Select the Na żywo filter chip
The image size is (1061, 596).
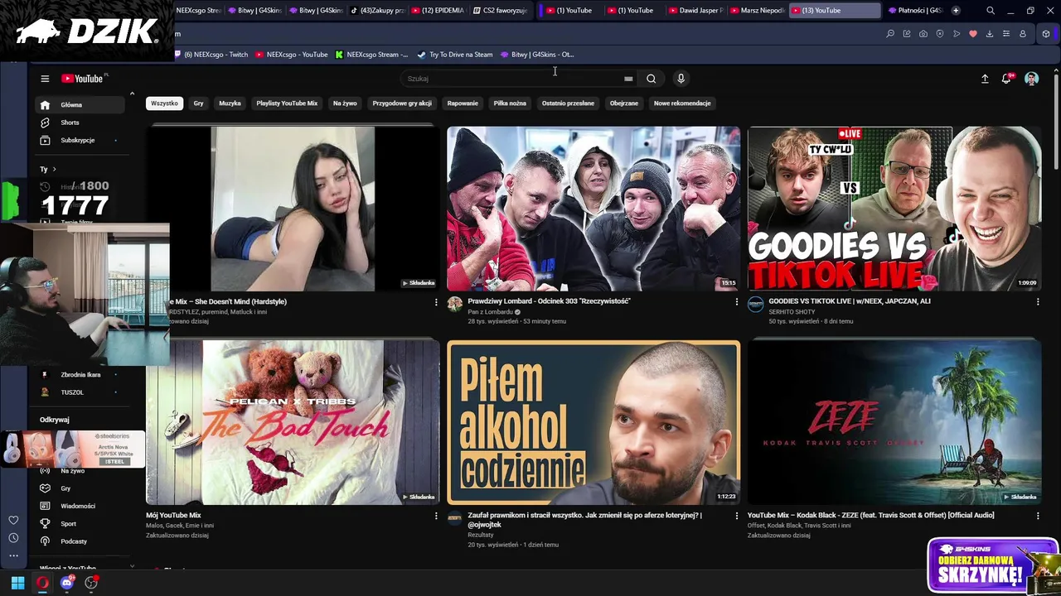(x=345, y=103)
